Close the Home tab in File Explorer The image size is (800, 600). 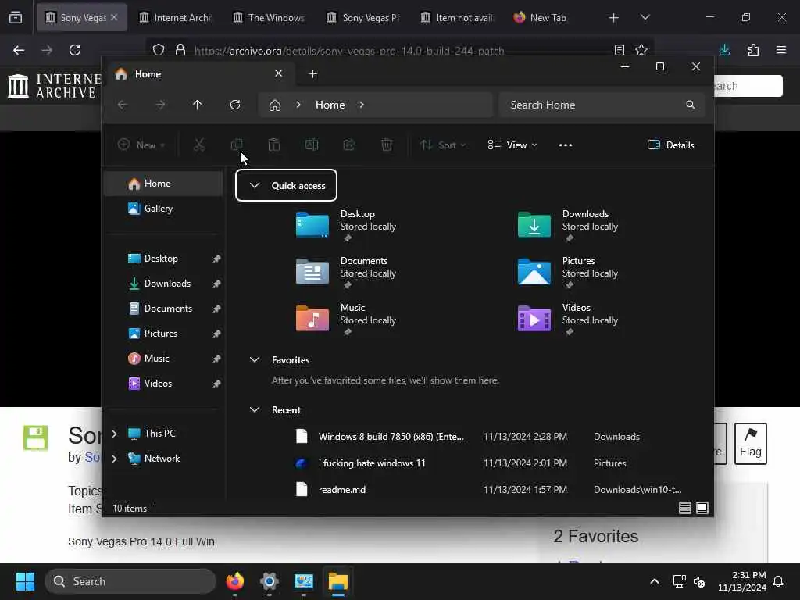[x=279, y=73]
